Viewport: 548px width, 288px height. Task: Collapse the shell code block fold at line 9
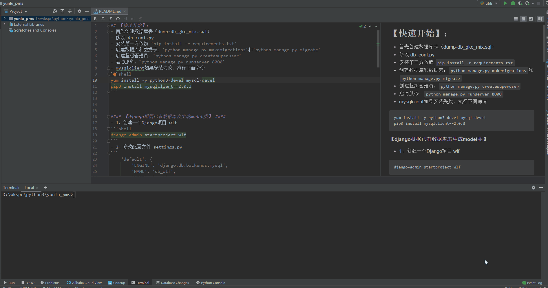[x=109, y=74]
